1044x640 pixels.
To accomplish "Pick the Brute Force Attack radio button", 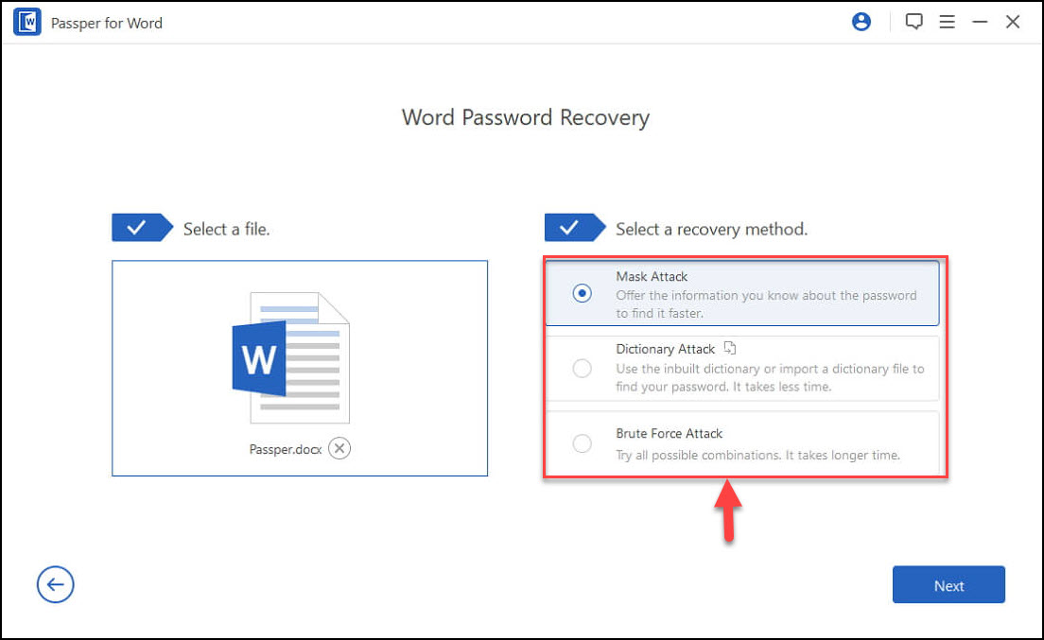I will point(583,443).
